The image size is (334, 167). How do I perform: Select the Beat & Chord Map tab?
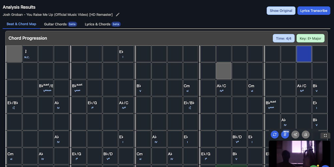(x=22, y=24)
